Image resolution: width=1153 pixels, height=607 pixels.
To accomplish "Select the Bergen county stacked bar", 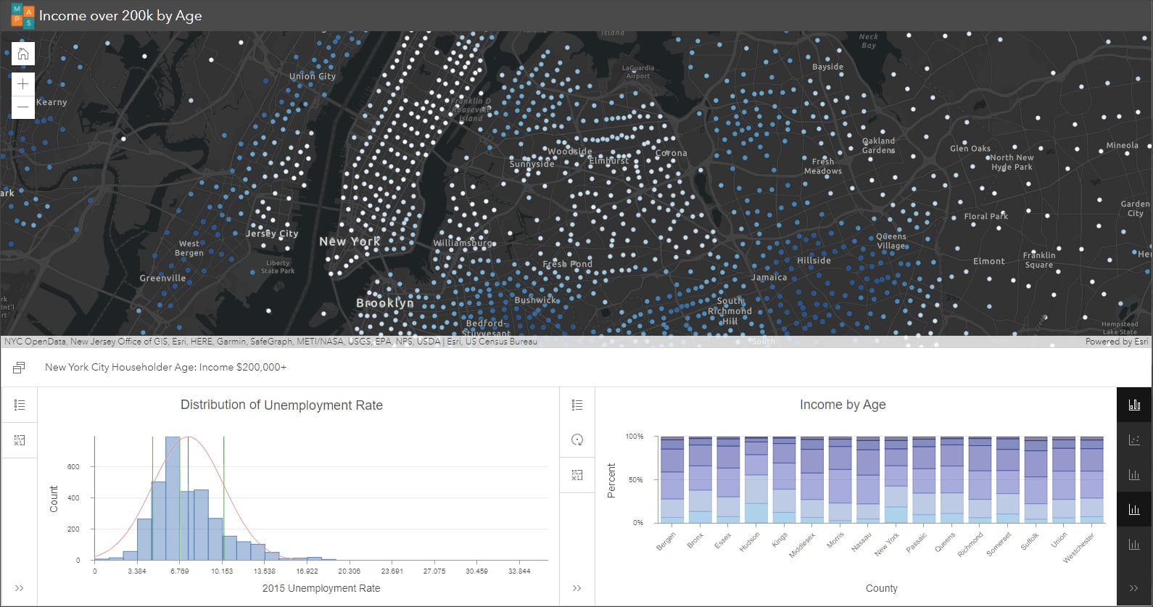I will pos(672,479).
